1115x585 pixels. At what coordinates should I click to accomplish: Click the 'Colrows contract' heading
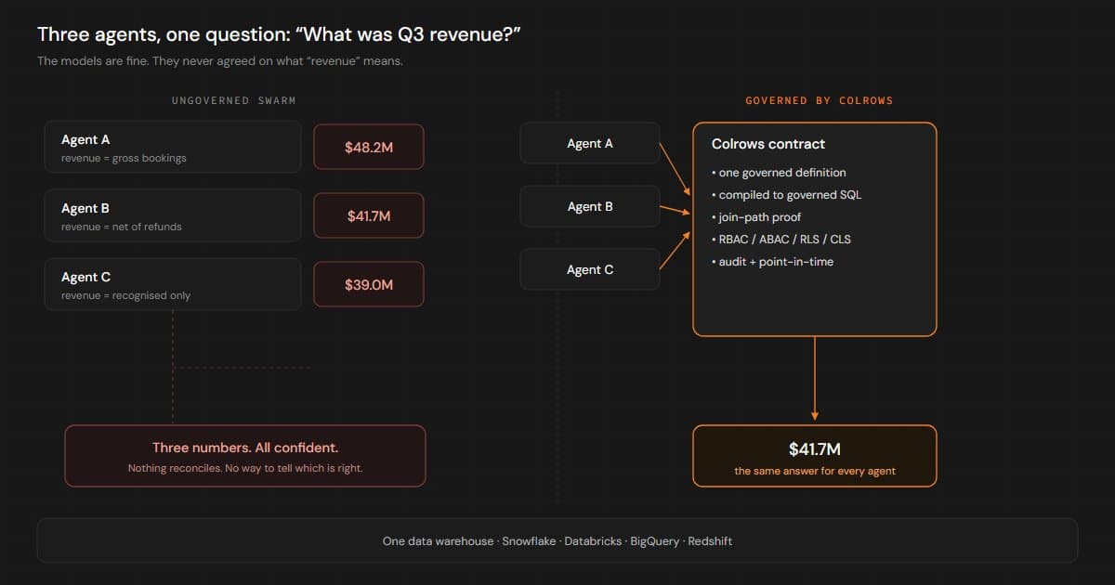[768, 144]
